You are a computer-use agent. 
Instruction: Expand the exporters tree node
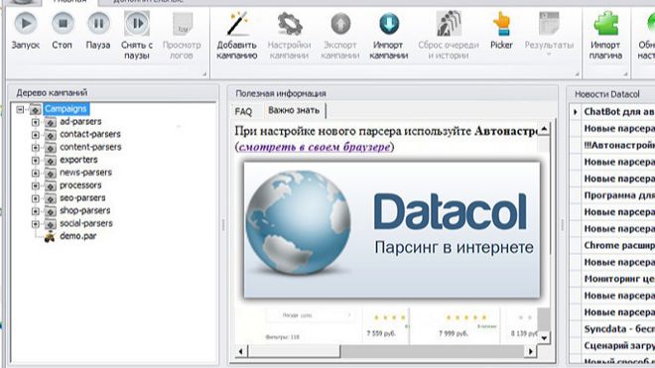36,161
